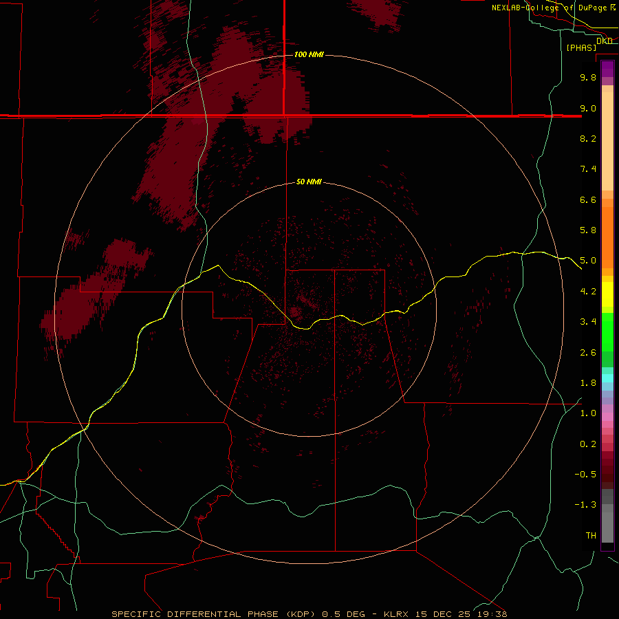Viewport: 619px width, 619px height.
Task: Click the NEXLAB logo icon after DuPage
Action: click(x=612, y=8)
